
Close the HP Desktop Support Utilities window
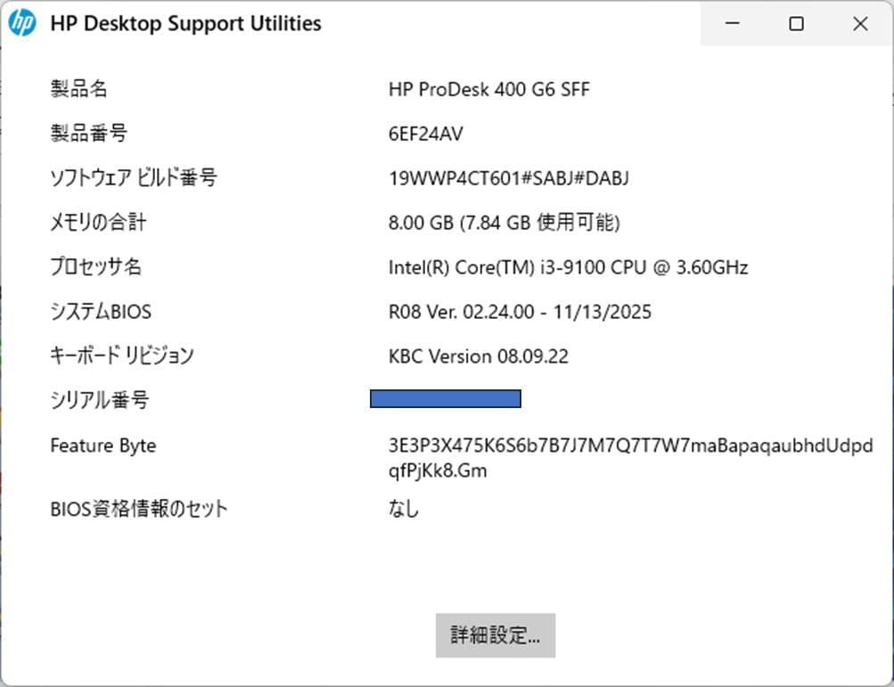coord(860,23)
